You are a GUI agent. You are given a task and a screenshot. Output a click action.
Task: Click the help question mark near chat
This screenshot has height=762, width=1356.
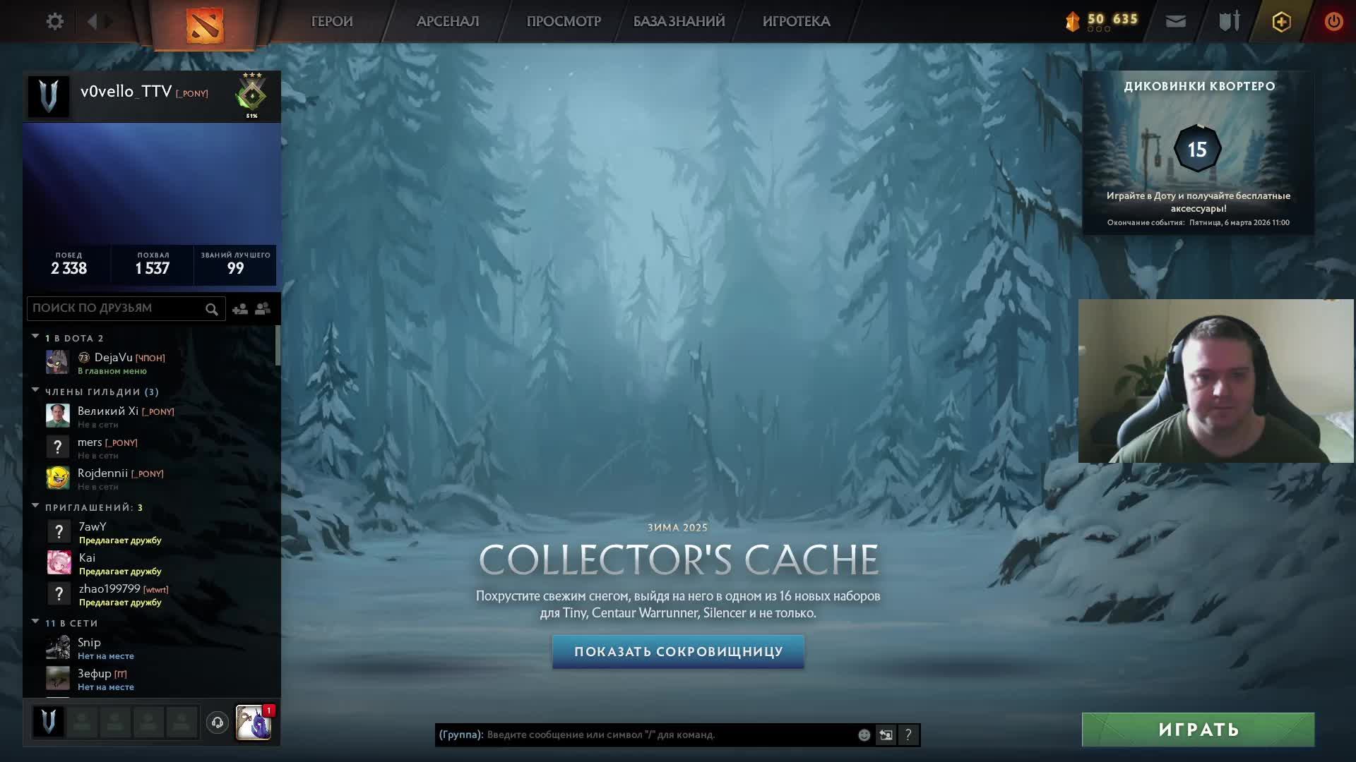point(908,734)
